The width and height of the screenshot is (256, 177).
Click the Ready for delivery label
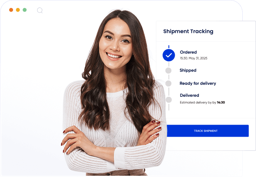[x=198, y=84]
